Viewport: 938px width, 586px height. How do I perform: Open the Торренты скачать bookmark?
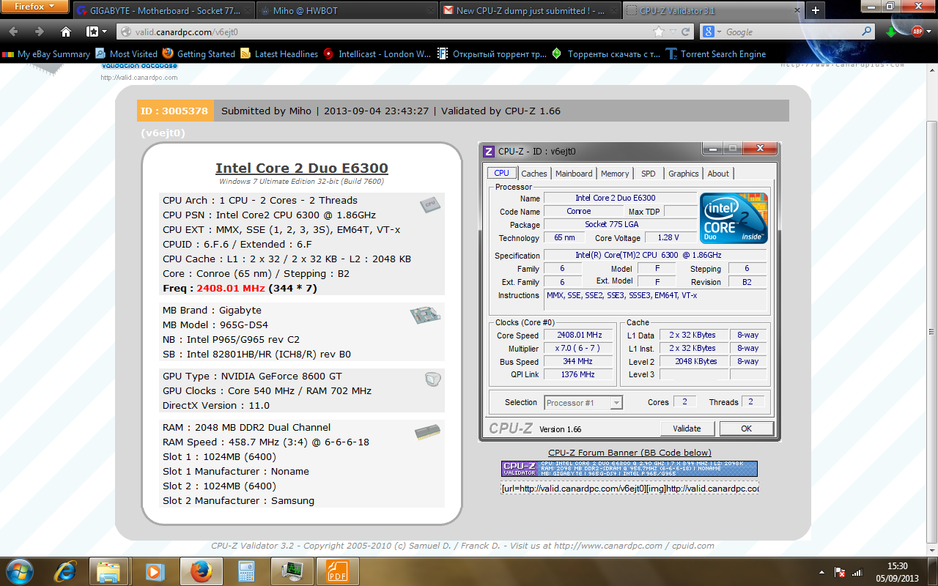[x=606, y=54]
